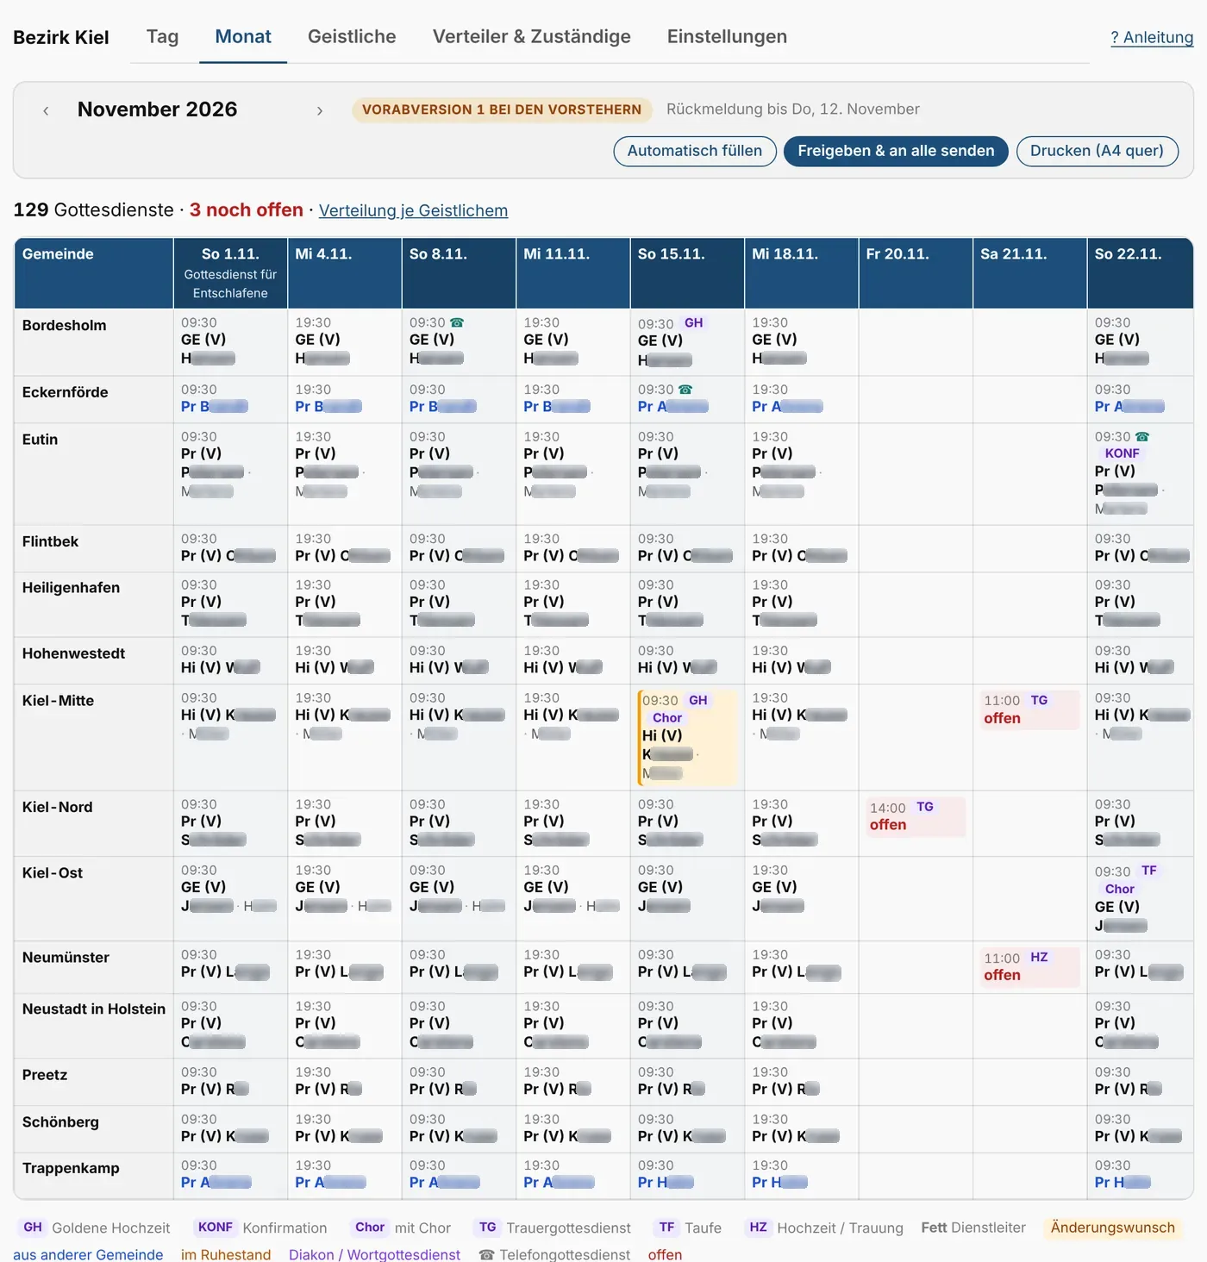Open Verteiler & Zuständige tab

pos(532,37)
